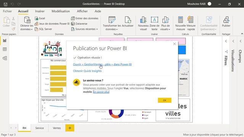Select the Service page tab
The width and height of the screenshot is (244, 137).
[x=40, y=128]
